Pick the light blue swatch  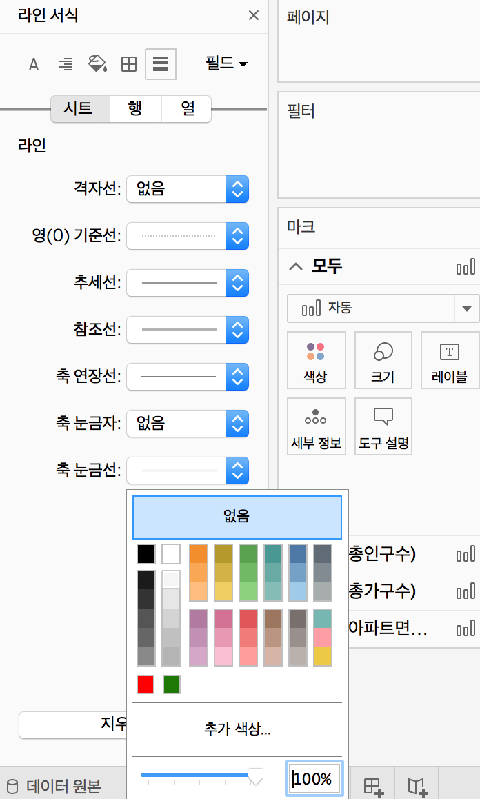[x=298, y=591]
